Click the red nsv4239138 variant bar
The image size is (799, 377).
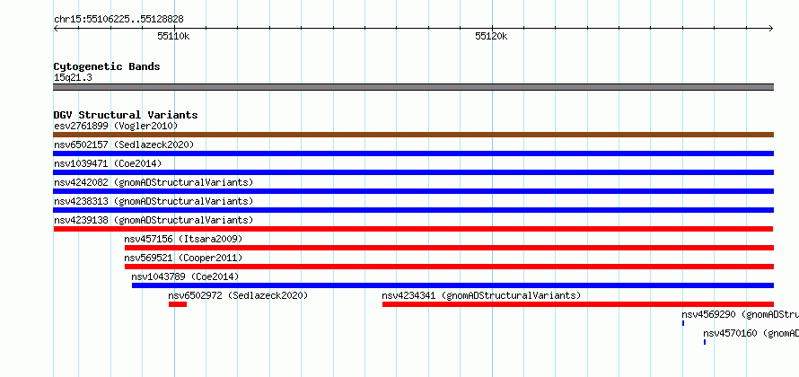tap(413, 229)
